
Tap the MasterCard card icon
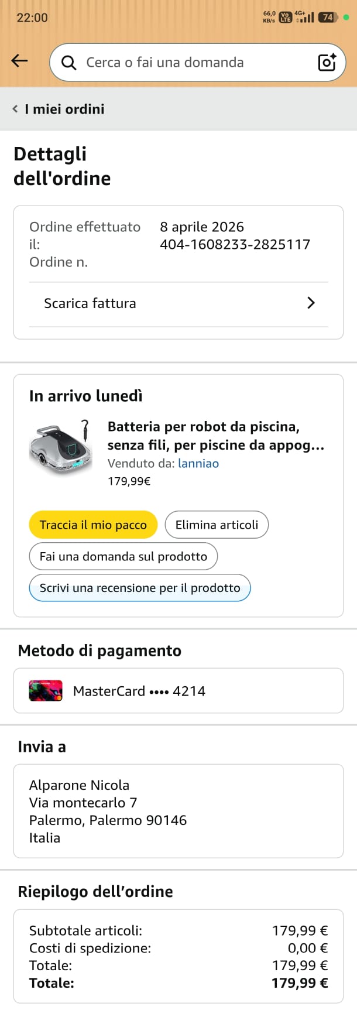pyautogui.click(x=46, y=691)
